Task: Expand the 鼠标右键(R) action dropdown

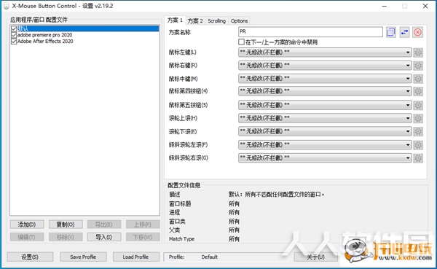Action: pos(325,66)
